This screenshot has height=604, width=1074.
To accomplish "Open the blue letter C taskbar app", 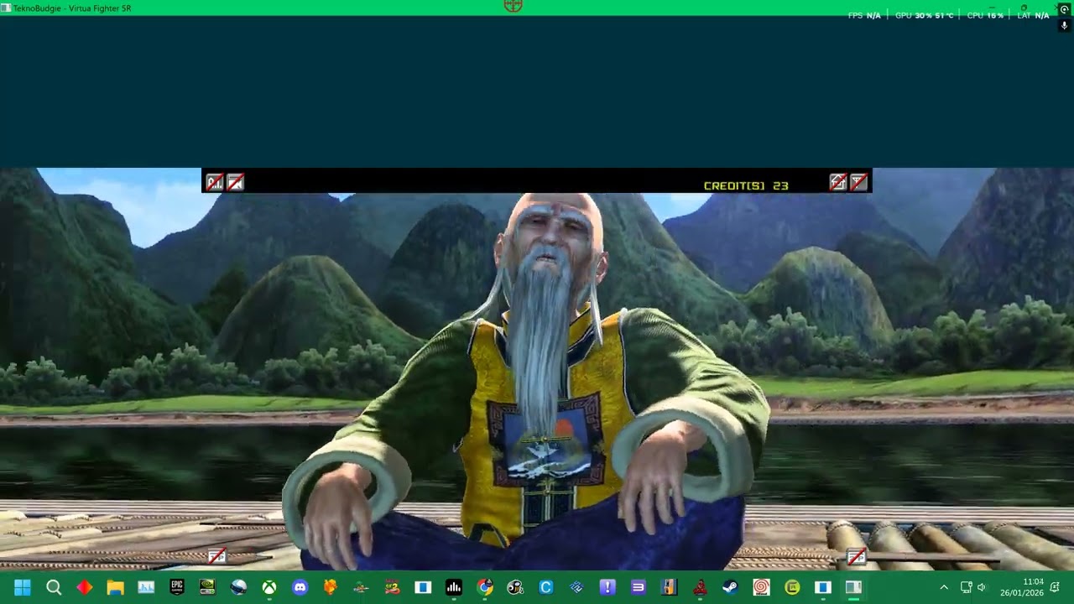I will [546, 587].
